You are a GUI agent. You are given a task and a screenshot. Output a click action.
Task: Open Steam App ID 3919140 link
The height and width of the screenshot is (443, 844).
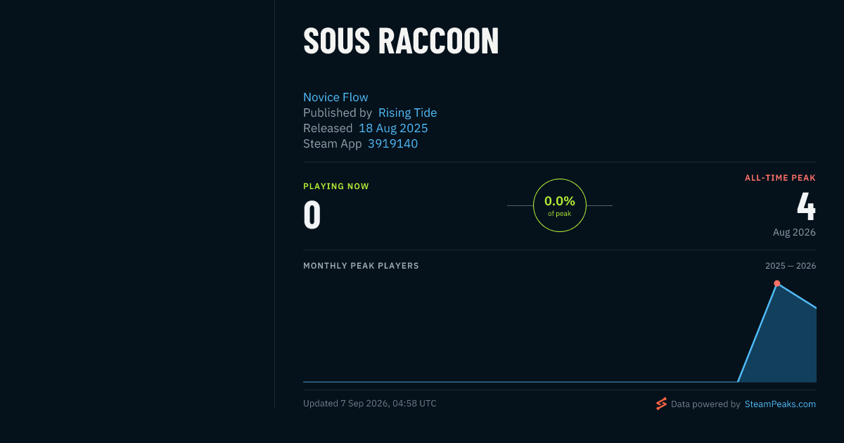click(392, 143)
